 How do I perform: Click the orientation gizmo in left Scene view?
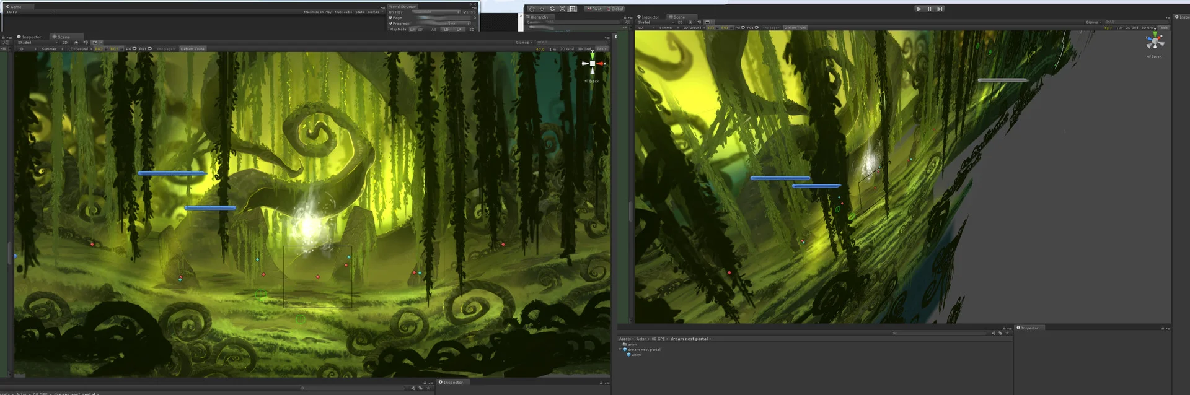593,64
